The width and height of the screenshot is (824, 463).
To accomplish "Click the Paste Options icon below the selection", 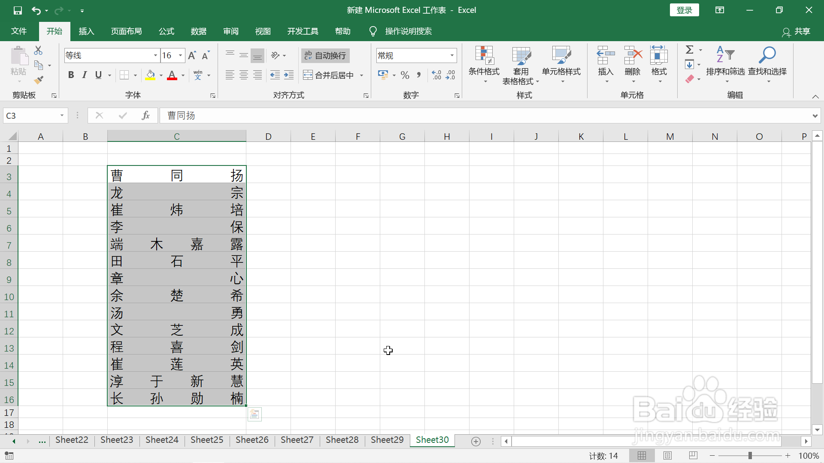I will (254, 414).
